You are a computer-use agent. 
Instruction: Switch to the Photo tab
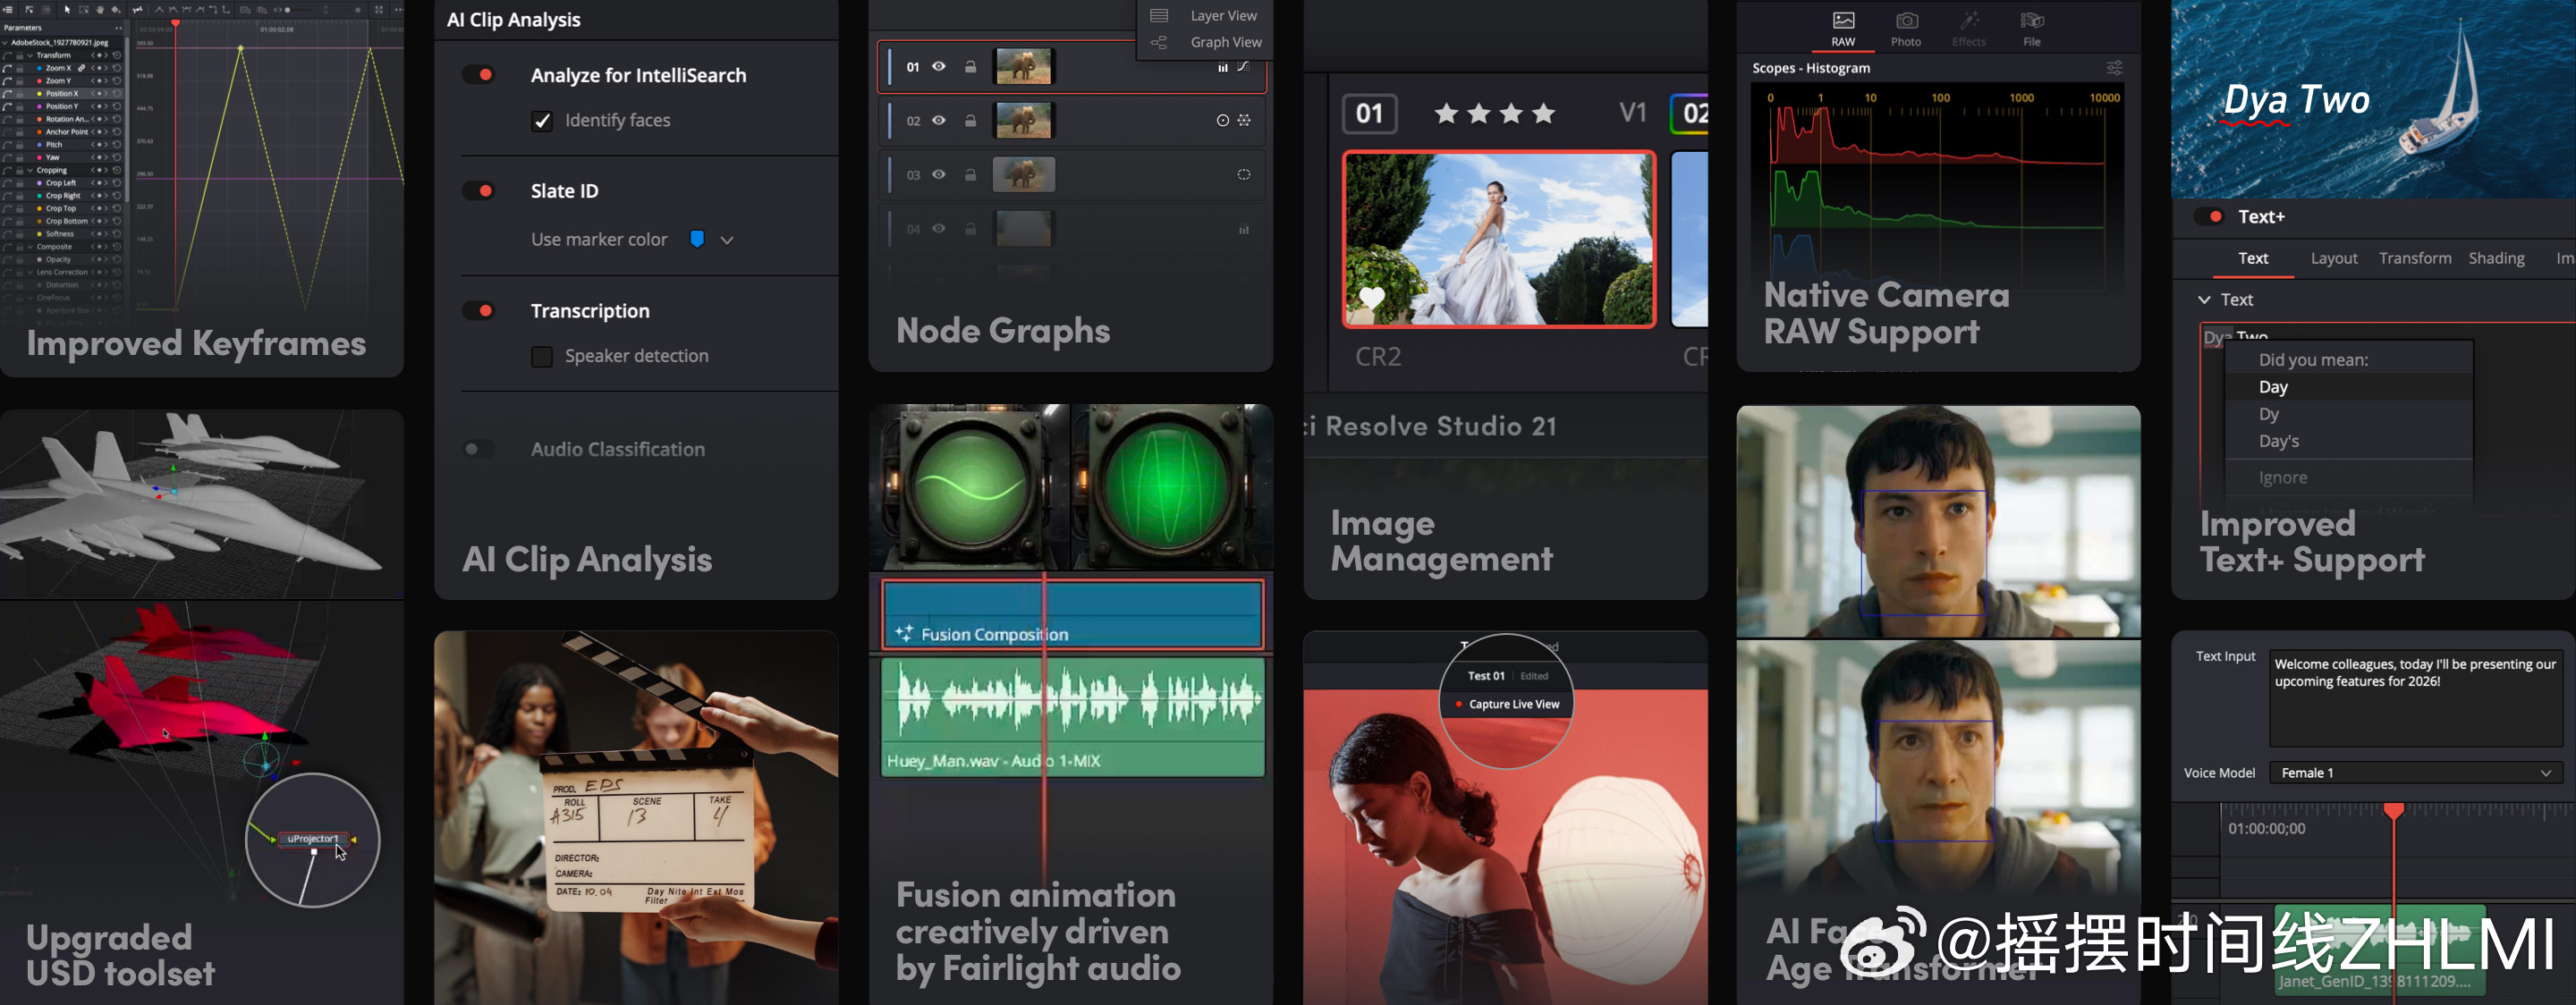[x=1906, y=28]
